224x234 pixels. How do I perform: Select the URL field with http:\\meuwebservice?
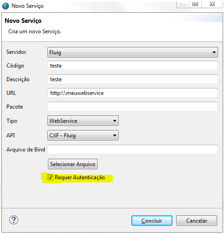(x=133, y=93)
